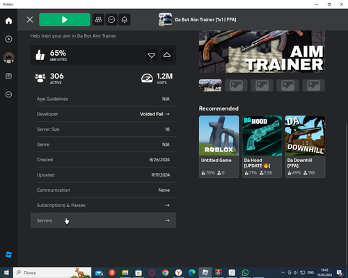Select first Aim Trainer thumbnail

(210, 85)
